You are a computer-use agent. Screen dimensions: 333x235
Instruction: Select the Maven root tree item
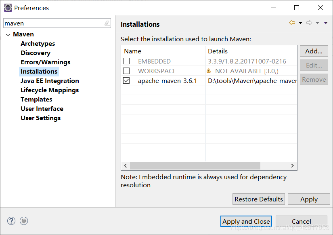(x=23, y=34)
